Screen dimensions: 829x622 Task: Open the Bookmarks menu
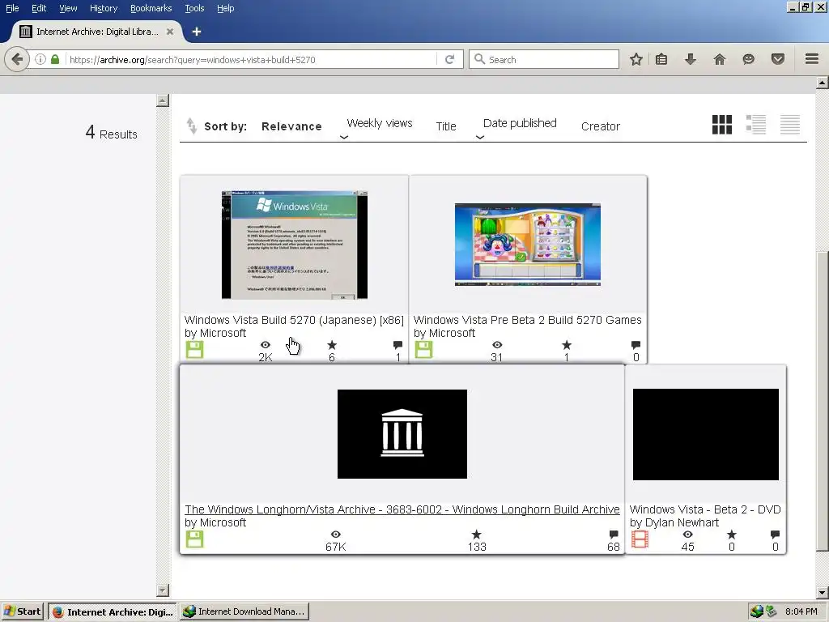pyautogui.click(x=151, y=8)
